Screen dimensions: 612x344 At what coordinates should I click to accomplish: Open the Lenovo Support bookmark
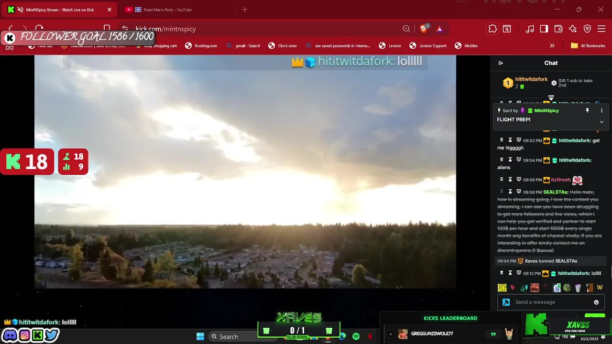pyautogui.click(x=428, y=46)
